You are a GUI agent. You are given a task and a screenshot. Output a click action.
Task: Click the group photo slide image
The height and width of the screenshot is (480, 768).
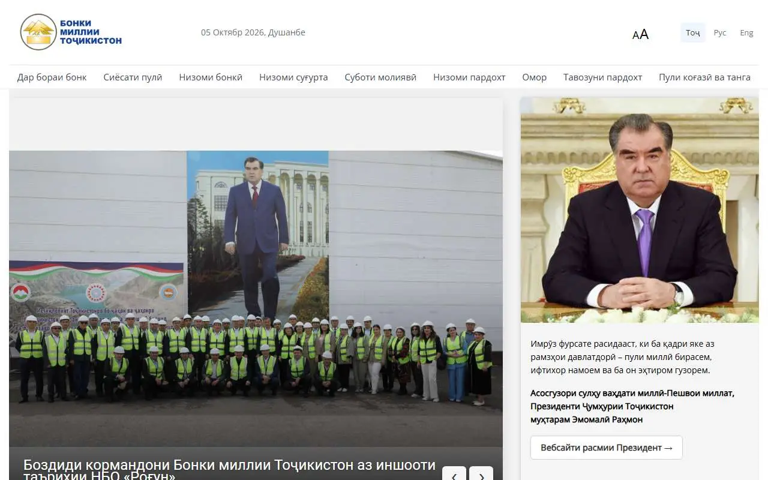[256, 298]
